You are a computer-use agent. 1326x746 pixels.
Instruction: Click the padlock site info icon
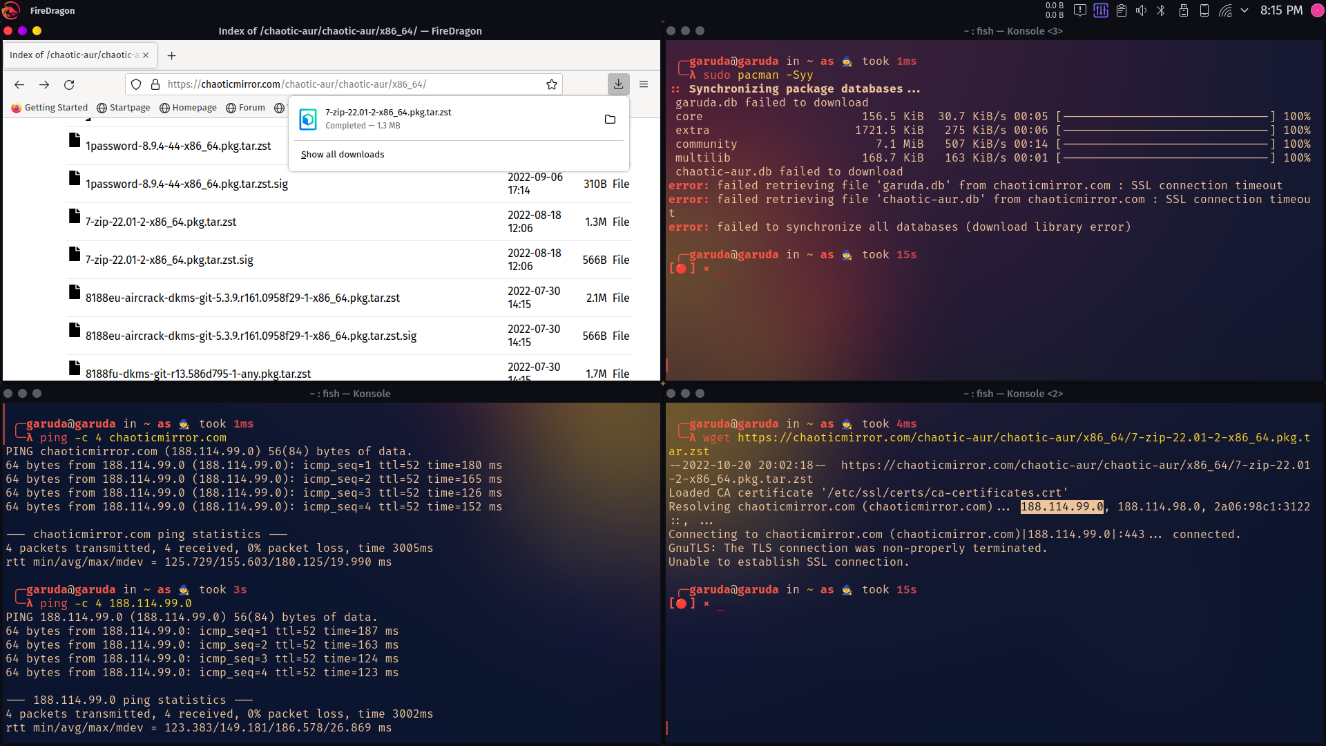(155, 84)
